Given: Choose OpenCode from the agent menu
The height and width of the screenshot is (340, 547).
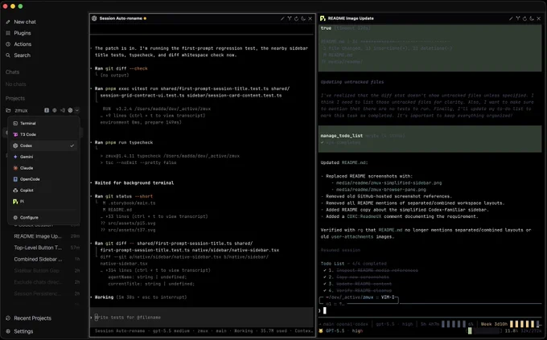Looking at the screenshot, I should point(44,179).
